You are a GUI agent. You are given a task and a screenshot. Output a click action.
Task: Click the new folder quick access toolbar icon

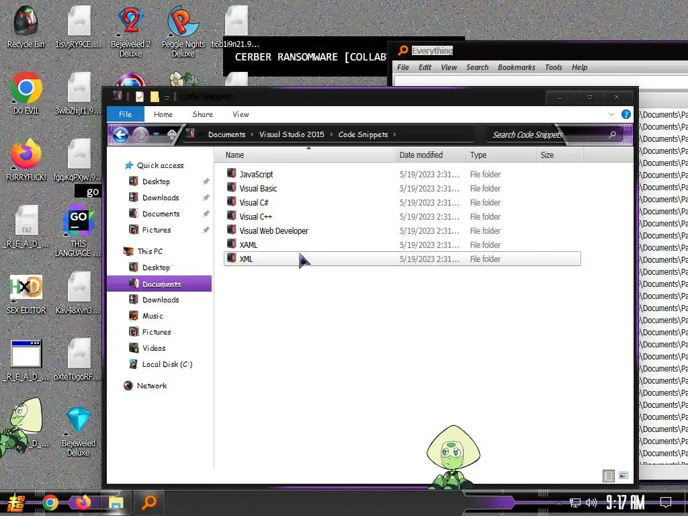(x=155, y=97)
